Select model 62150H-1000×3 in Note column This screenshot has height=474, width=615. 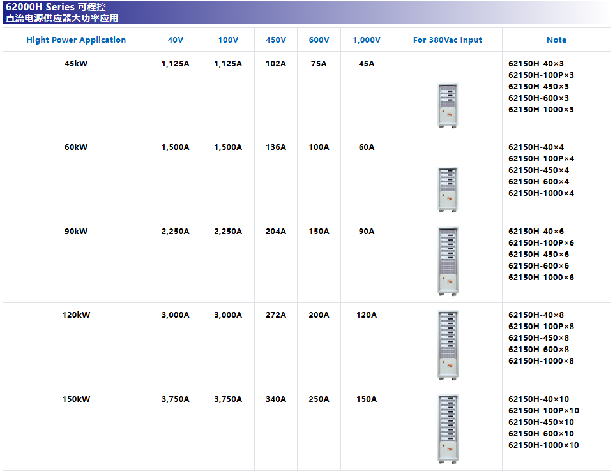pyautogui.click(x=542, y=109)
